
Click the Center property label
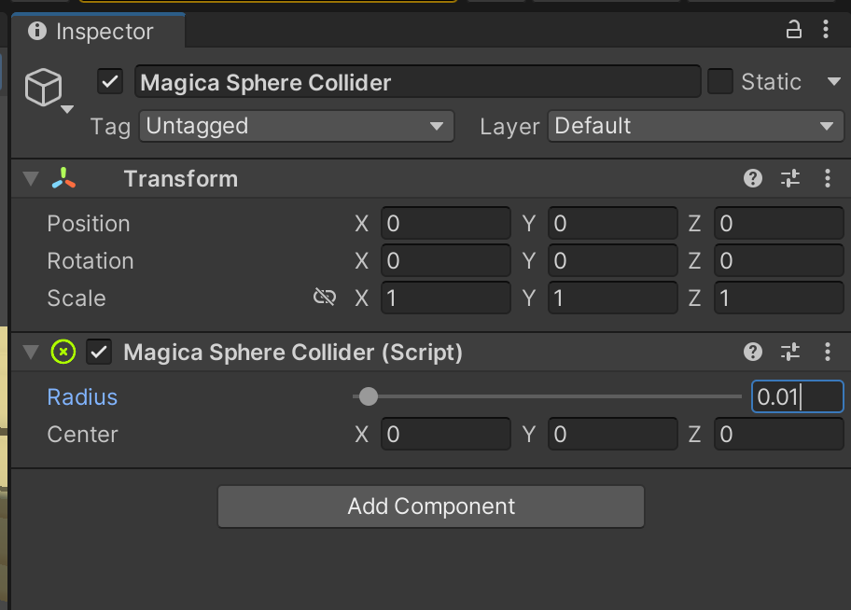(82, 434)
